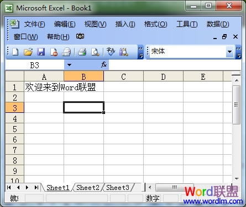246x207 pixels.
Task: Click the Select All corner button
Action: coord(15,77)
